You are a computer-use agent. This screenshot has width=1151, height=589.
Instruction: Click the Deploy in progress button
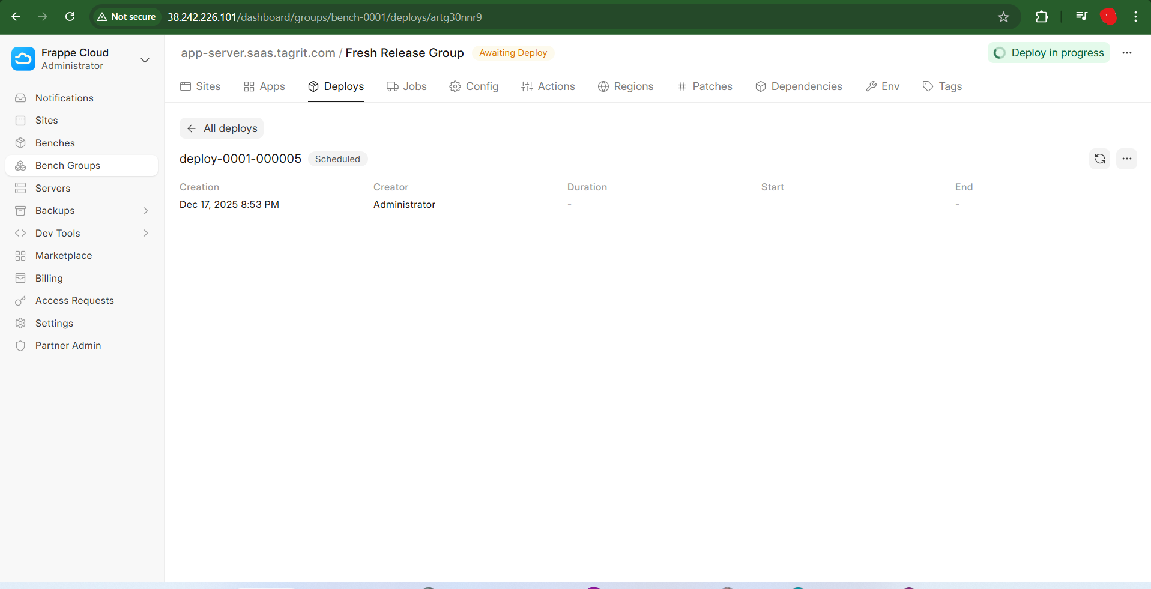[1048, 53]
